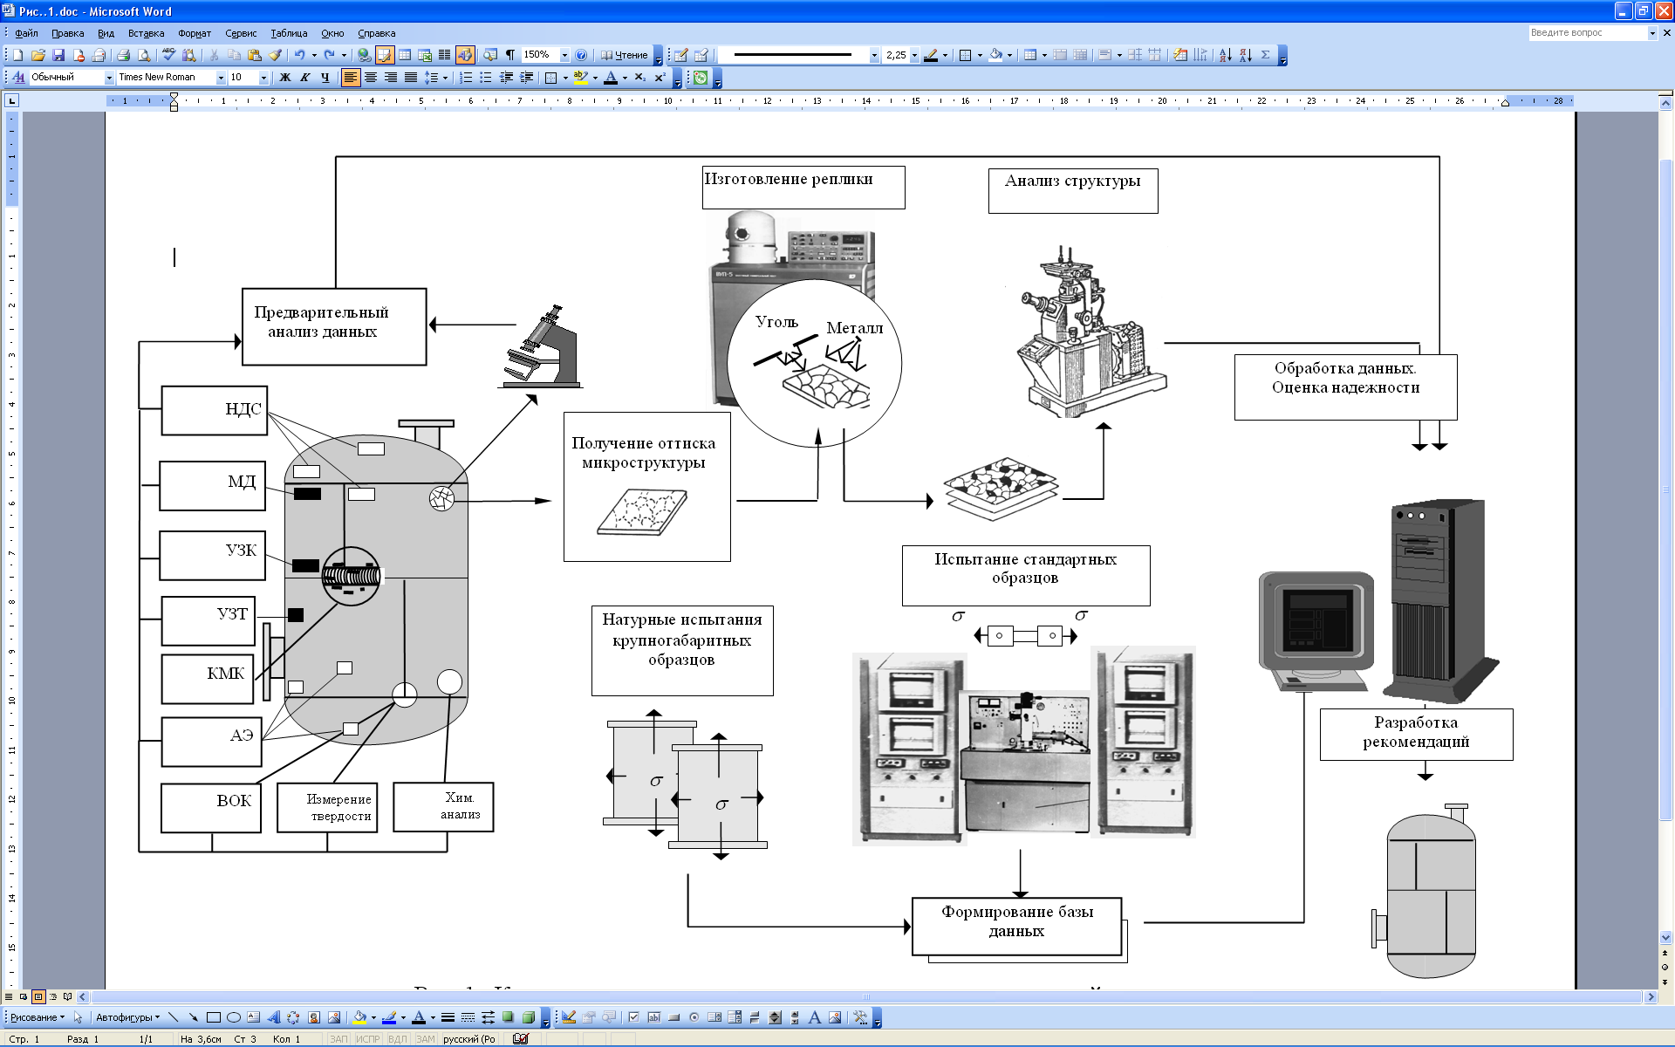Expand the style Обычный dropdown
The height and width of the screenshot is (1047, 1675).
110,78
